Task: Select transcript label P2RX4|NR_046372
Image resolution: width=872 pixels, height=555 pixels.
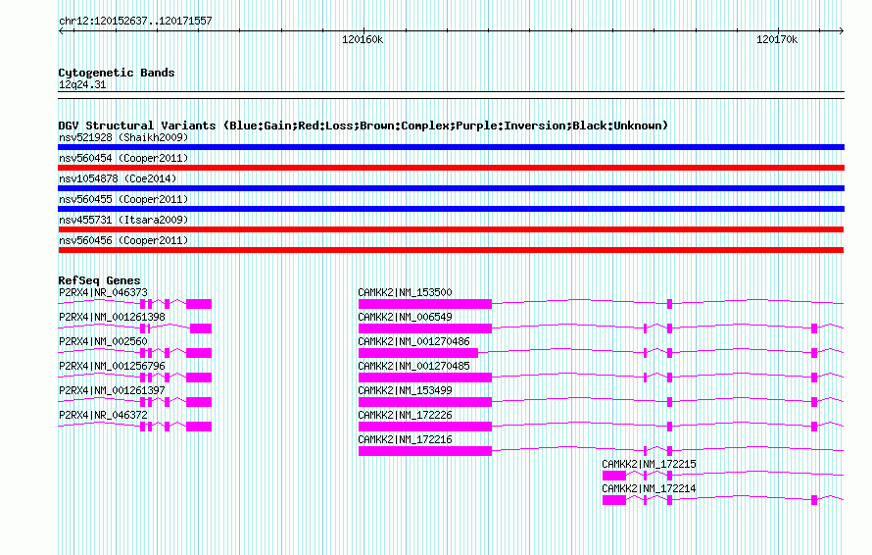Action: pos(103,415)
